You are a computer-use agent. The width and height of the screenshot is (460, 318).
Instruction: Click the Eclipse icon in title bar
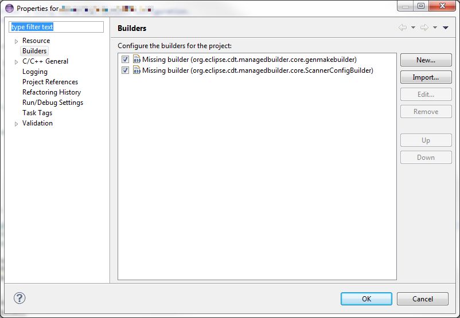[9, 8]
